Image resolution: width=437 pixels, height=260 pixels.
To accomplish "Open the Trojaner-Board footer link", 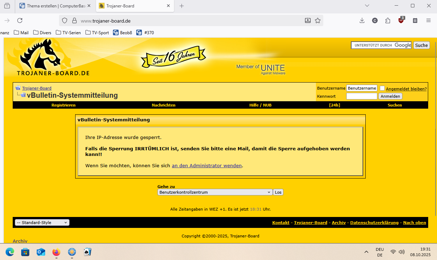I will pos(311,223).
